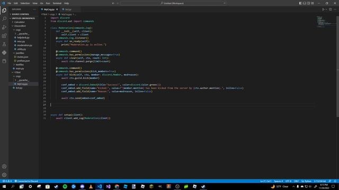This screenshot has height=190, width=339.
Task: Click Ln 27, Col 1 status item
Action: [266, 181]
